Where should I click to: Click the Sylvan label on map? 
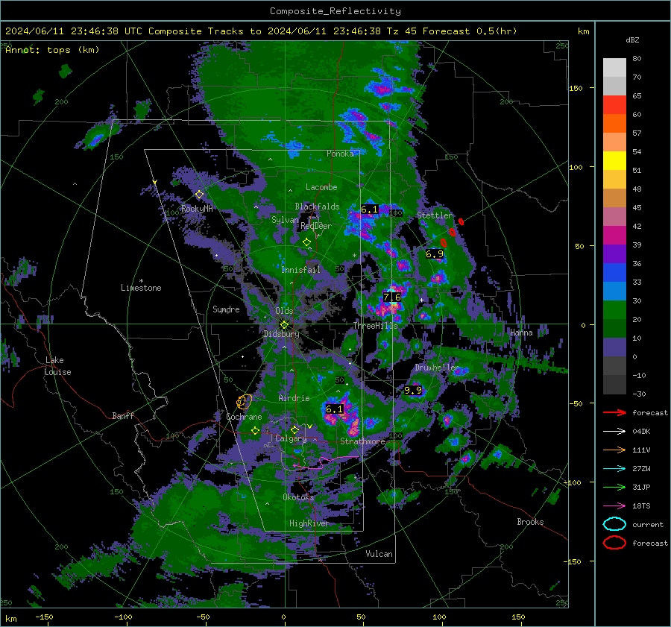pos(285,220)
